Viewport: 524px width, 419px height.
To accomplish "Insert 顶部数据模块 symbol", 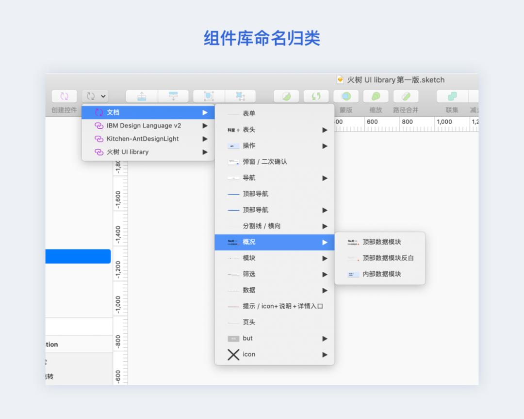I will pos(382,242).
